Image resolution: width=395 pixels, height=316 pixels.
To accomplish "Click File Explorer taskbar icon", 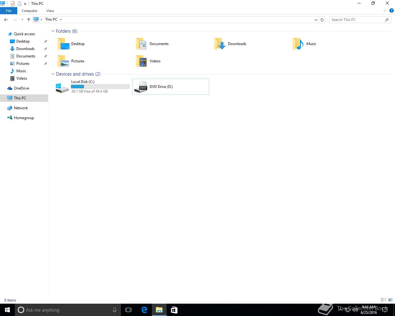I will point(159,310).
